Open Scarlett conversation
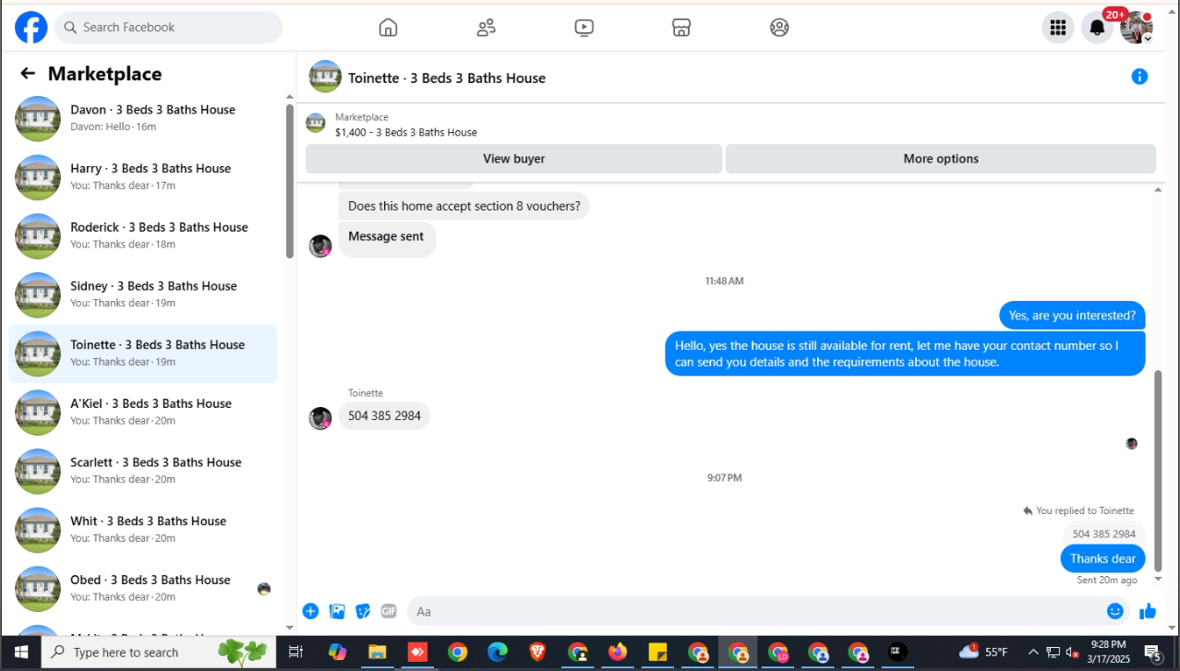Viewport: 1180px width, 671px height. tap(143, 471)
